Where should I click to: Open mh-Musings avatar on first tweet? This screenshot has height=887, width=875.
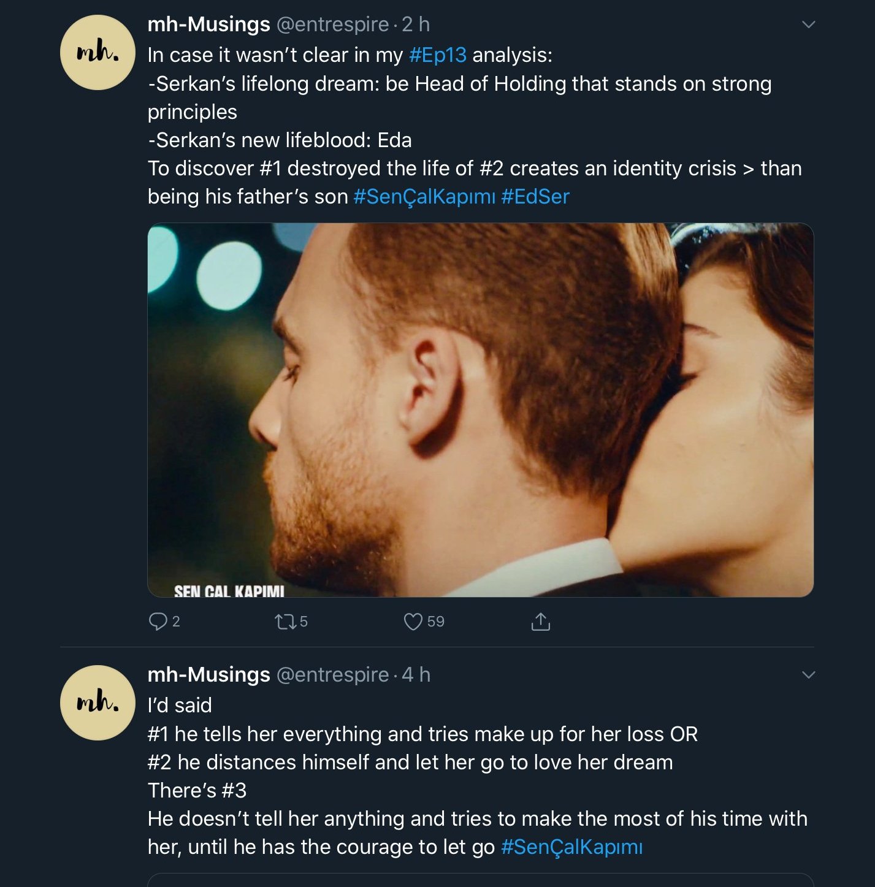97,53
